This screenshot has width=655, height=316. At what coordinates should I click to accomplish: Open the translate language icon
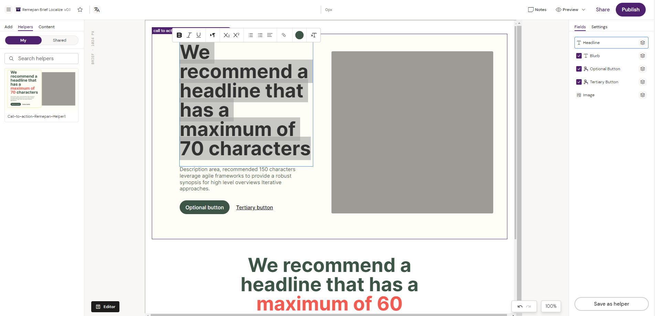[97, 10]
